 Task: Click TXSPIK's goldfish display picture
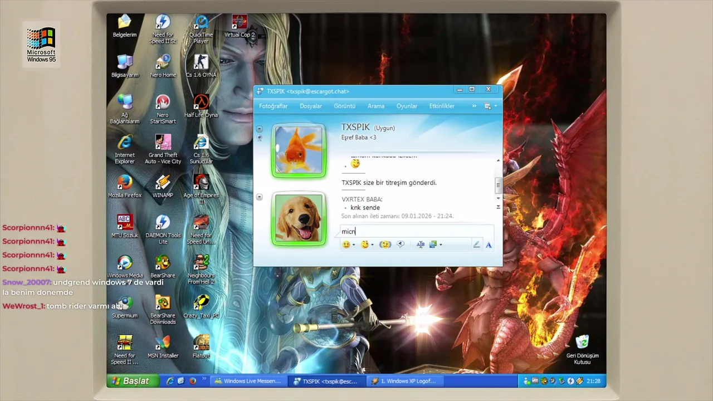pos(299,150)
